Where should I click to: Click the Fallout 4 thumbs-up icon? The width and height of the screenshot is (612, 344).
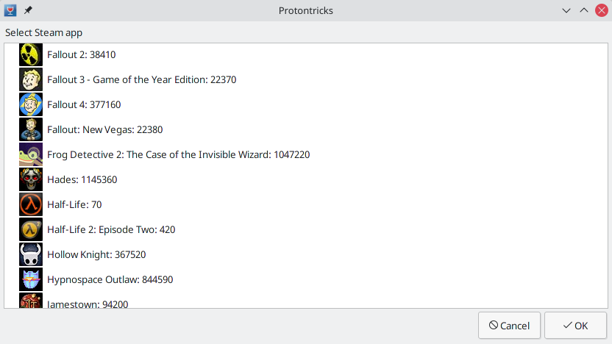[x=31, y=104]
